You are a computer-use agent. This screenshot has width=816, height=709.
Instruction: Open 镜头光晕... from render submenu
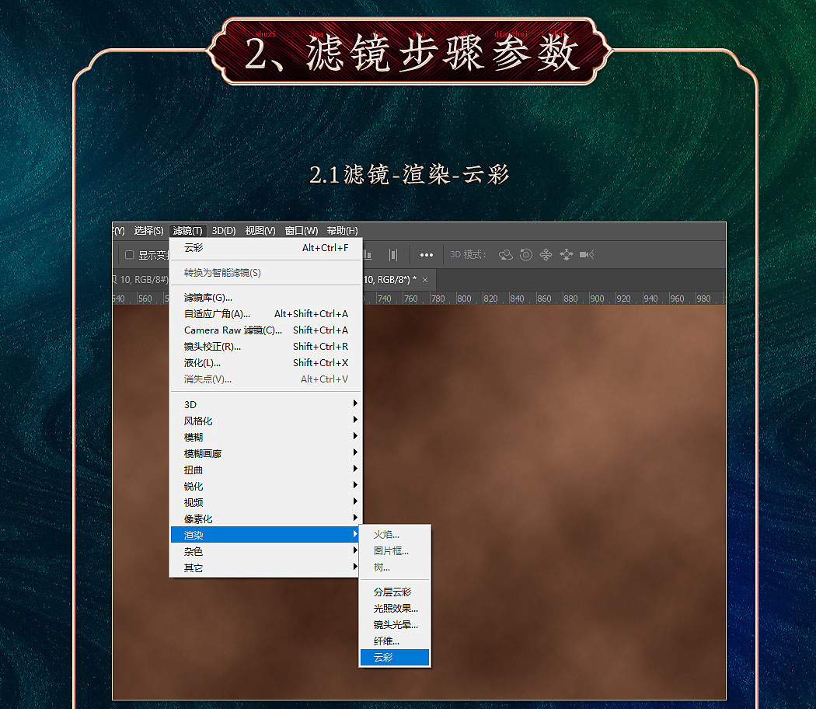click(x=395, y=625)
